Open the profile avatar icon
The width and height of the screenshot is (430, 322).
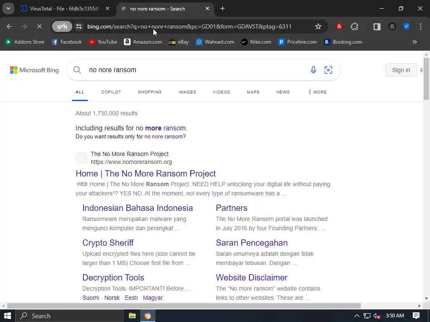[x=392, y=26]
